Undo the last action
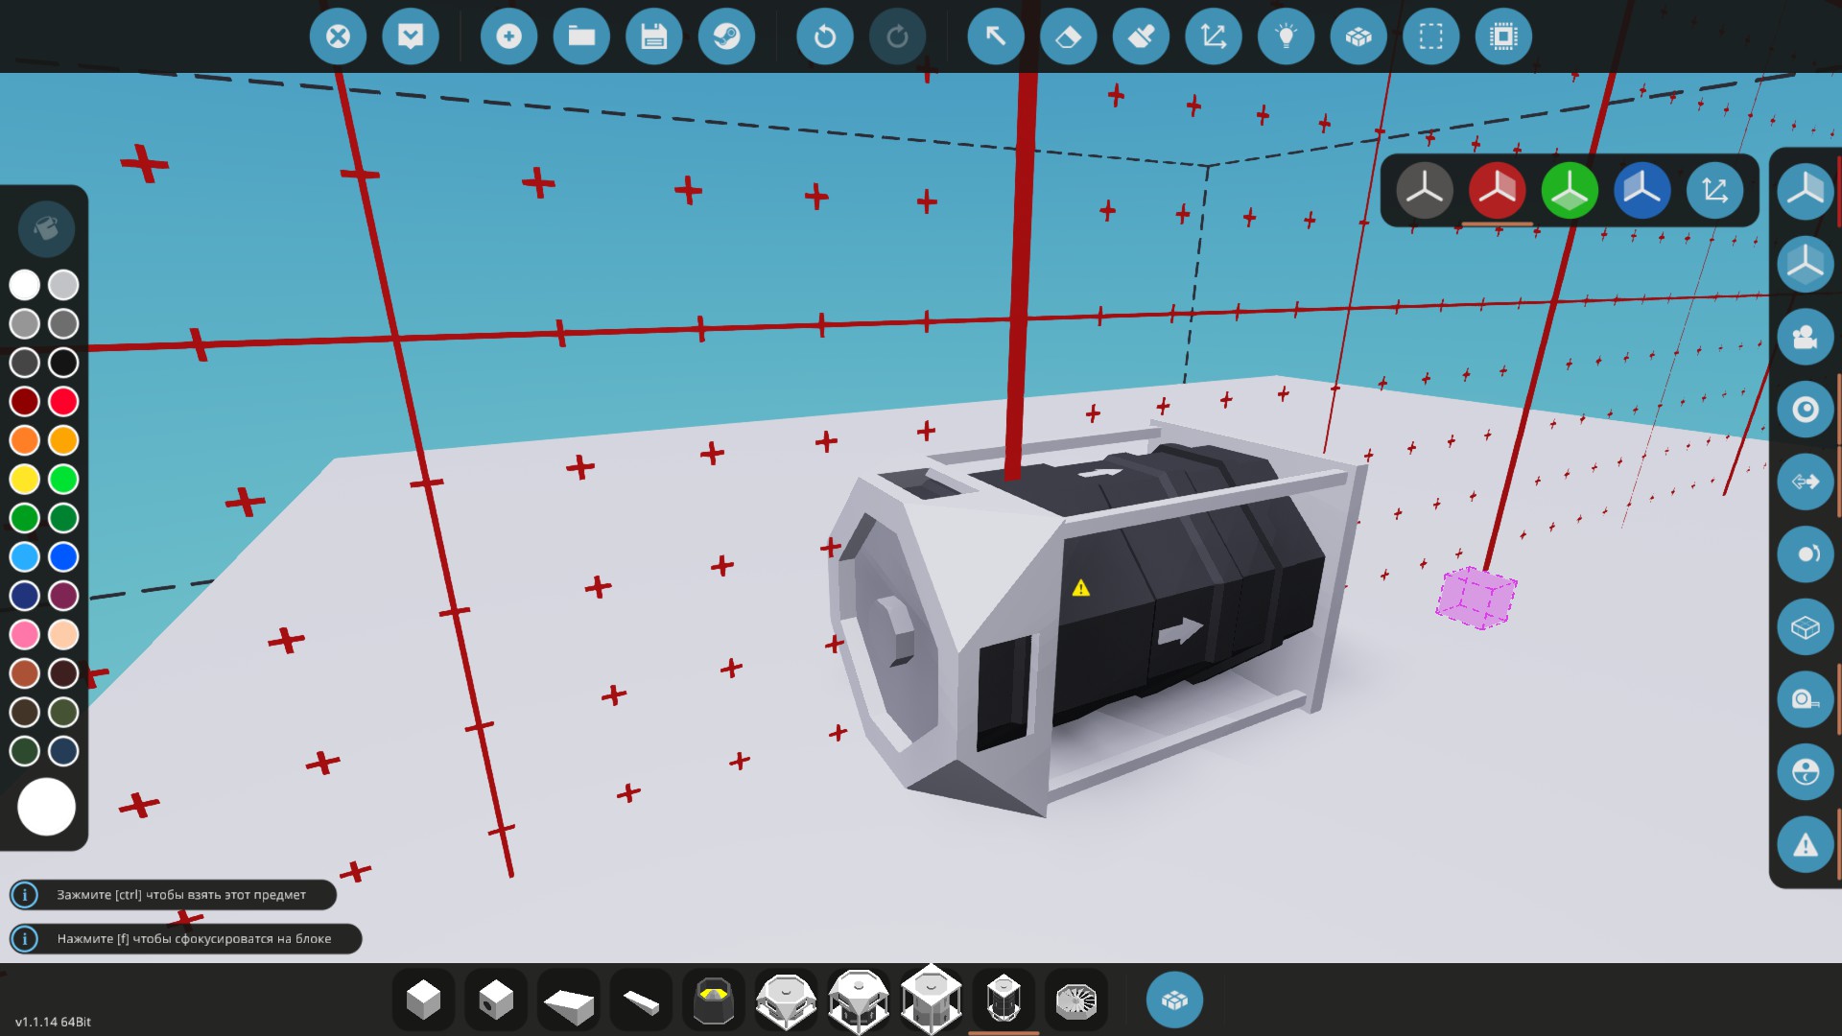This screenshot has width=1842, height=1036. pyautogui.click(x=825, y=36)
